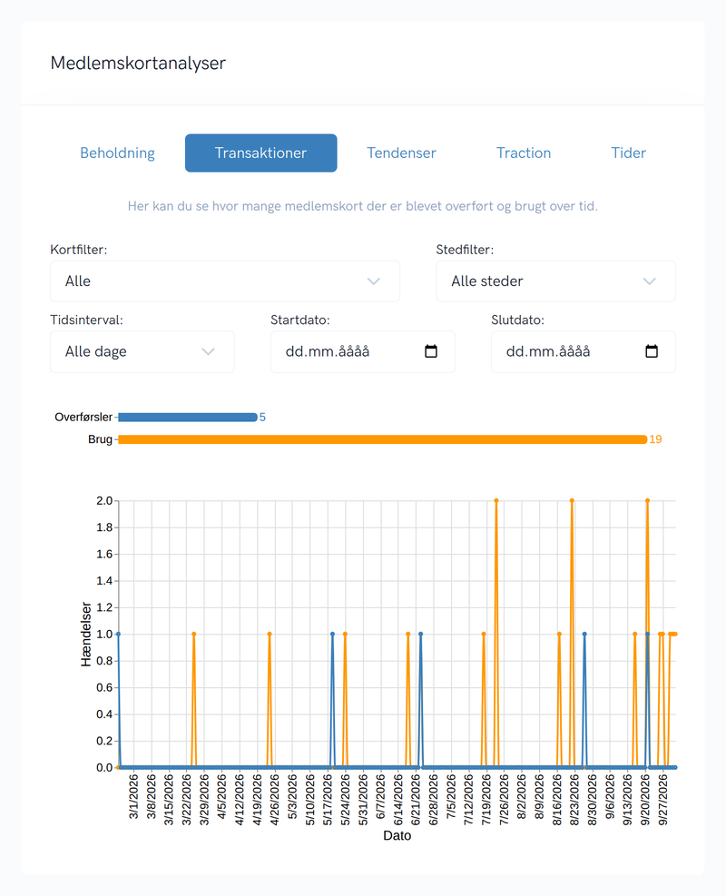Click the Overførsler value 5

click(262, 418)
